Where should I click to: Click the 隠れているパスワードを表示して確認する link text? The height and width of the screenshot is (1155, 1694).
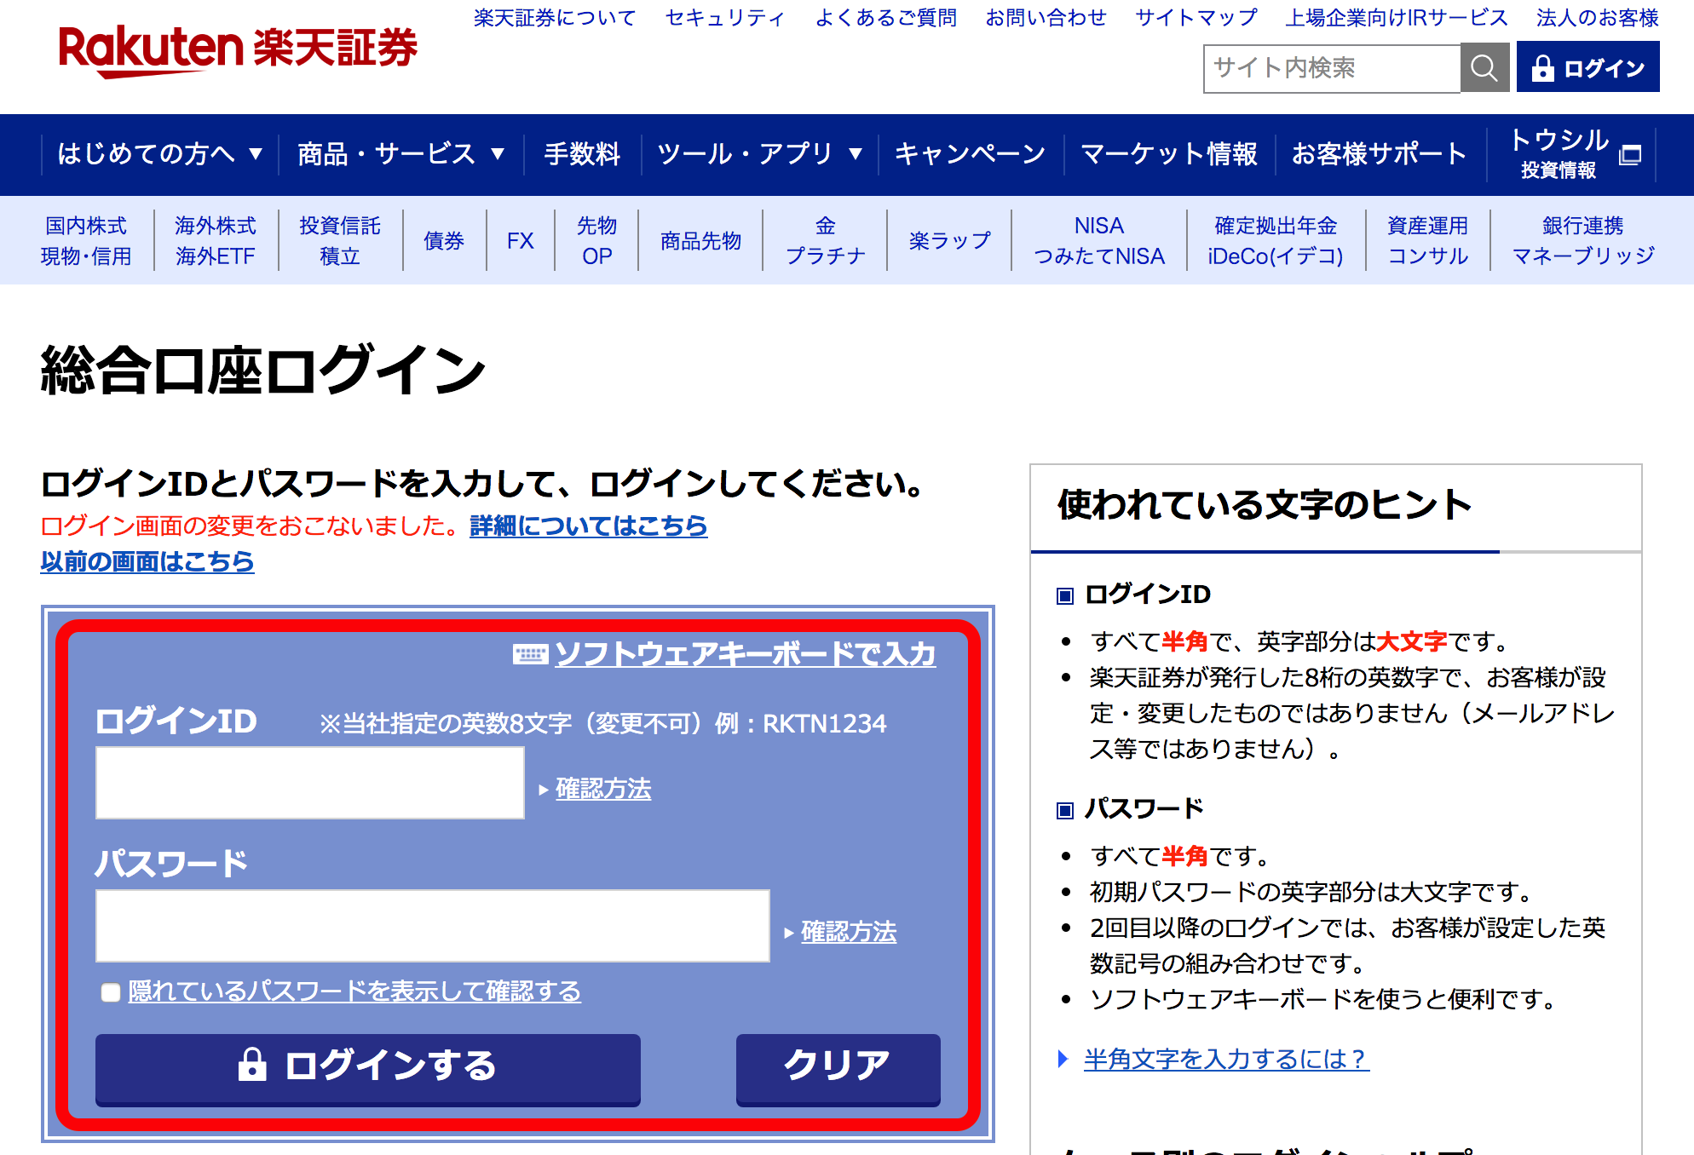click(354, 991)
